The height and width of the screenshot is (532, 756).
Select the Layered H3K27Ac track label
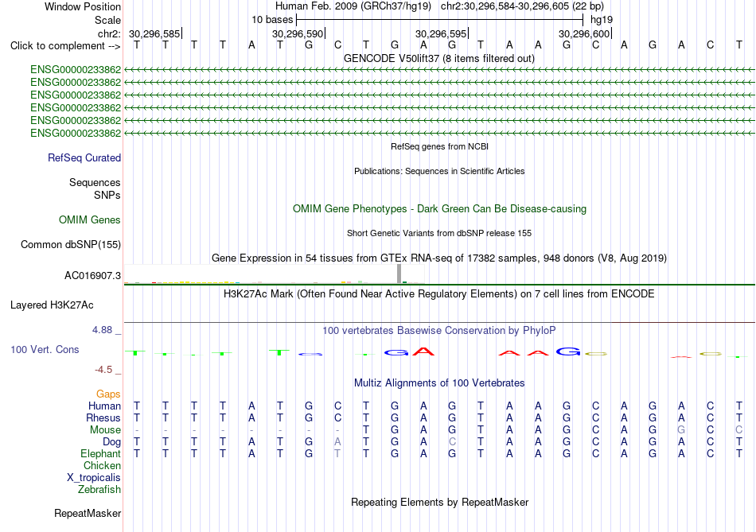pyautogui.click(x=52, y=305)
